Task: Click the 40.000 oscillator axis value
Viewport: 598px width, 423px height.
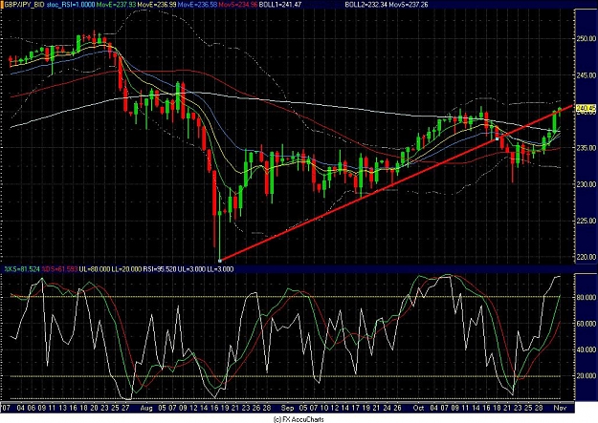Action: 587,349
